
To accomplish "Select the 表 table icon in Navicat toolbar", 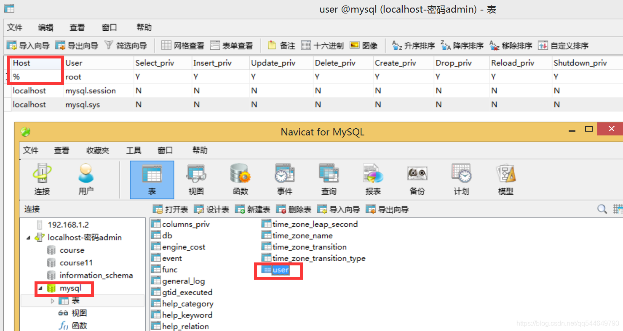I will click(152, 180).
